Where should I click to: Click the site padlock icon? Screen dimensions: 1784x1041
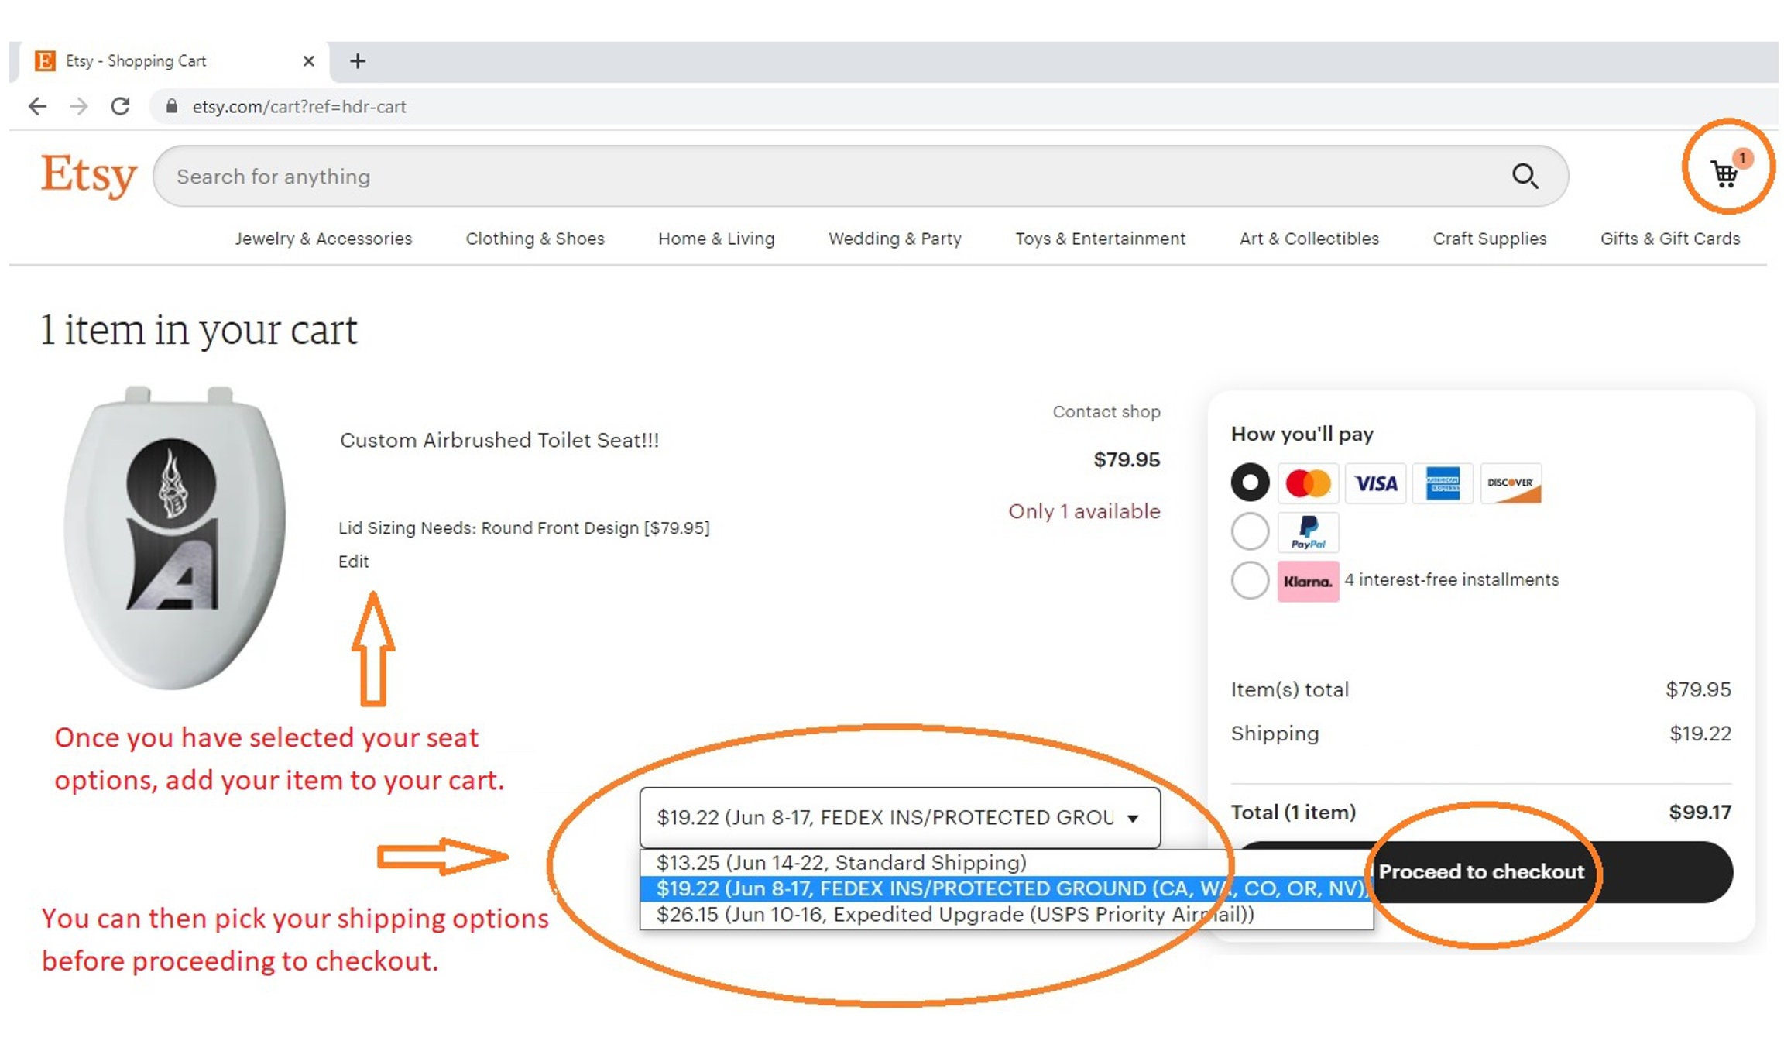pyautogui.click(x=172, y=106)
